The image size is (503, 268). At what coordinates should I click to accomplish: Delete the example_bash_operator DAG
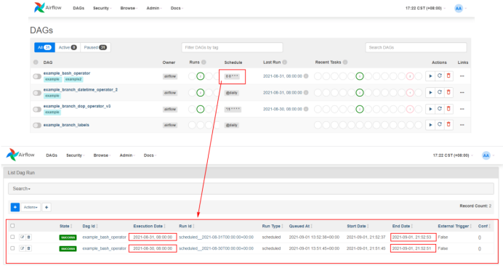[448, 76]
